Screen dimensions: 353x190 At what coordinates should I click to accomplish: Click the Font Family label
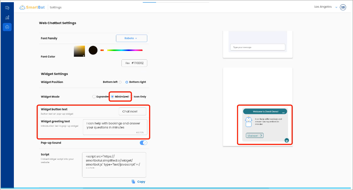[49, 39]
